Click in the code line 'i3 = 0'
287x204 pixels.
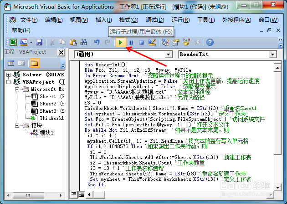[93, 103]
